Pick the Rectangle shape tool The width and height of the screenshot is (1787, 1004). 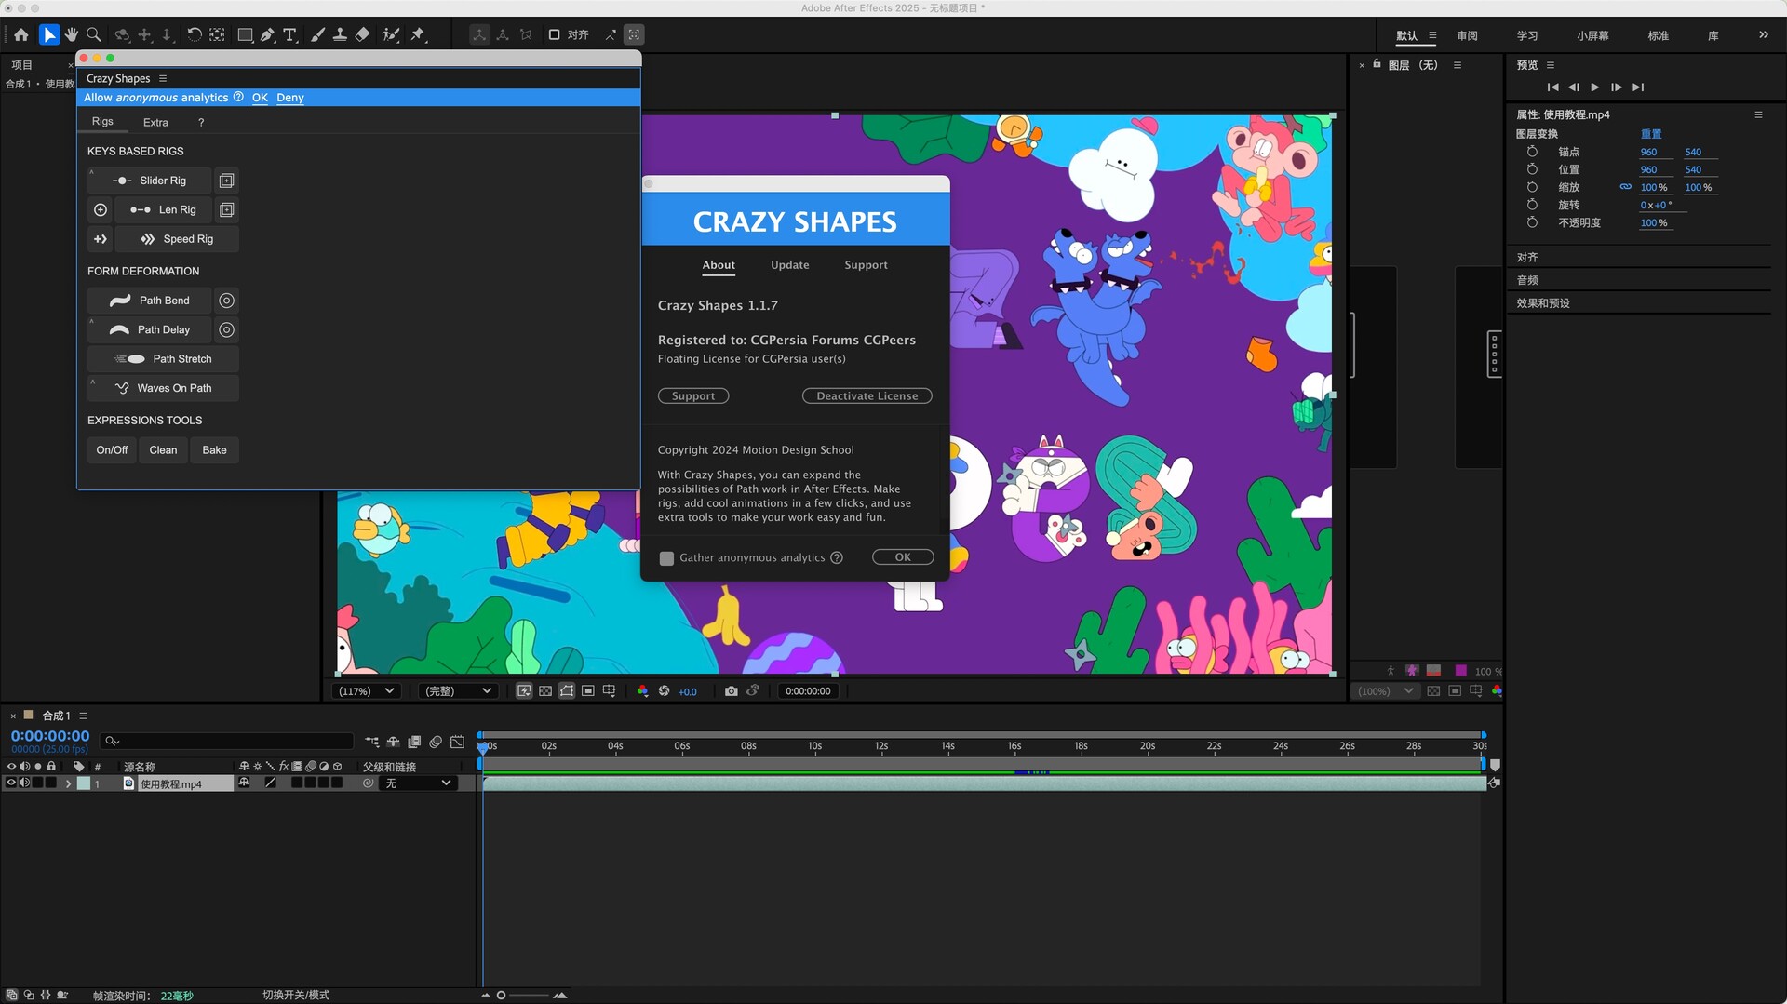pyautogui.click(x=245, y=34)
